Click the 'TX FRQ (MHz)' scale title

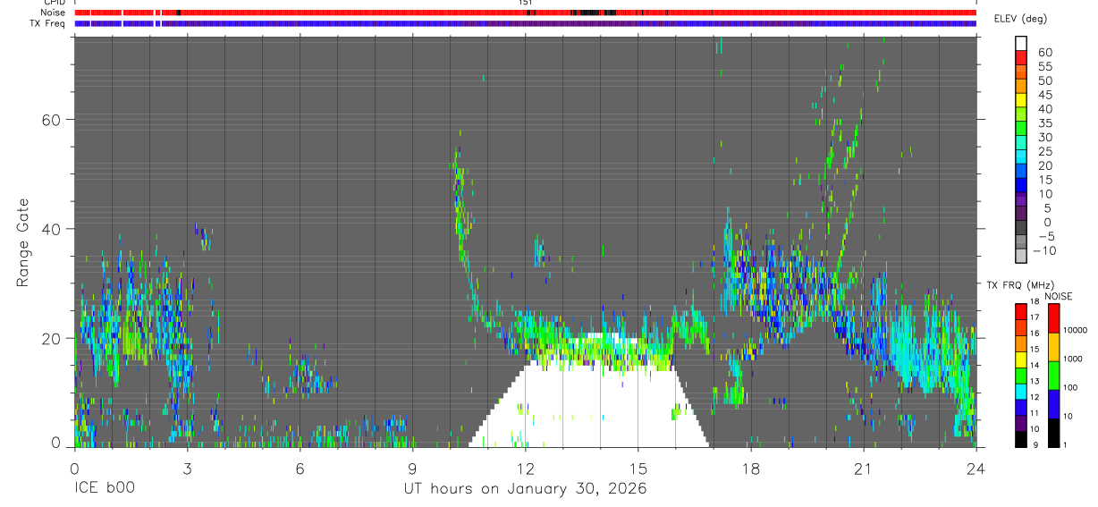(1019, 285)
